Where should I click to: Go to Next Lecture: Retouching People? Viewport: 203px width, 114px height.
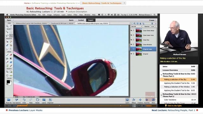[175, 110]
